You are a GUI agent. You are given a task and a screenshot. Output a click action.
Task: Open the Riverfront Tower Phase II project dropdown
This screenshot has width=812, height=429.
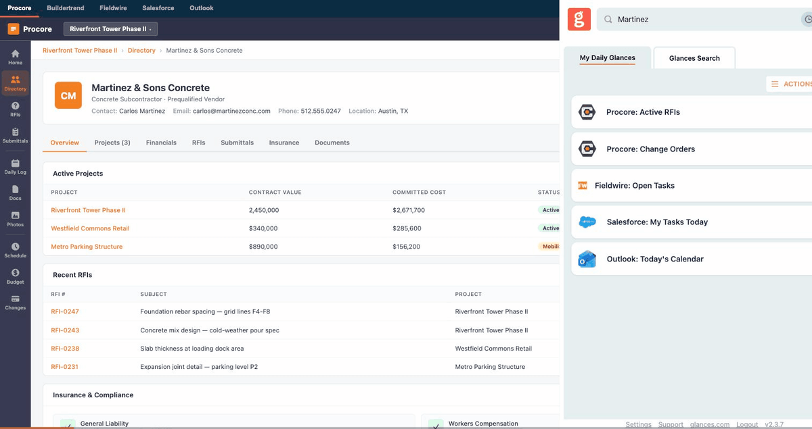point(111,29)
